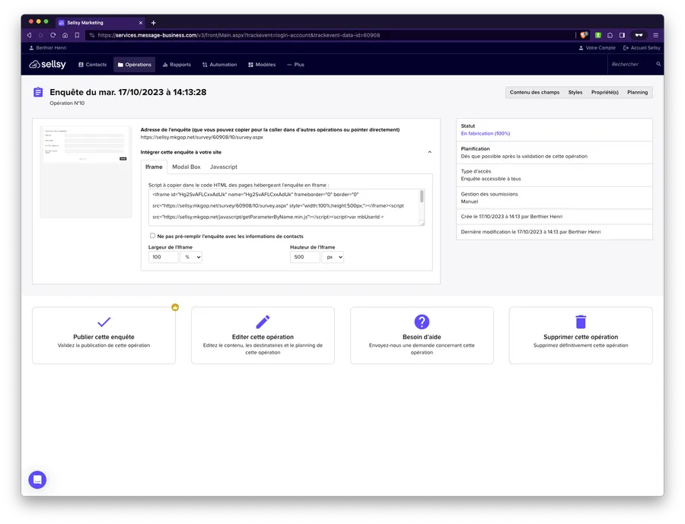Image resolution: width=685 pixels, height=524 pixels.
Task: Click the question mark help icon
Action: tap(422, 322)
